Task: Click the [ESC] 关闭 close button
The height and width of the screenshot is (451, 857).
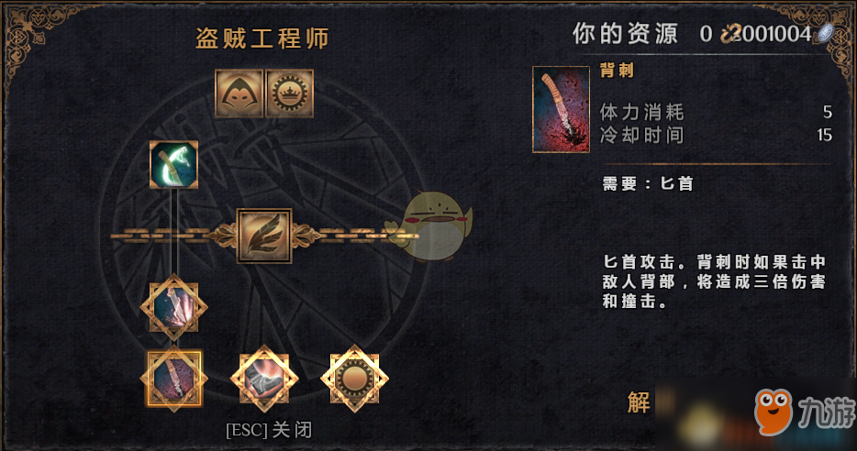Action: point(269,430)
